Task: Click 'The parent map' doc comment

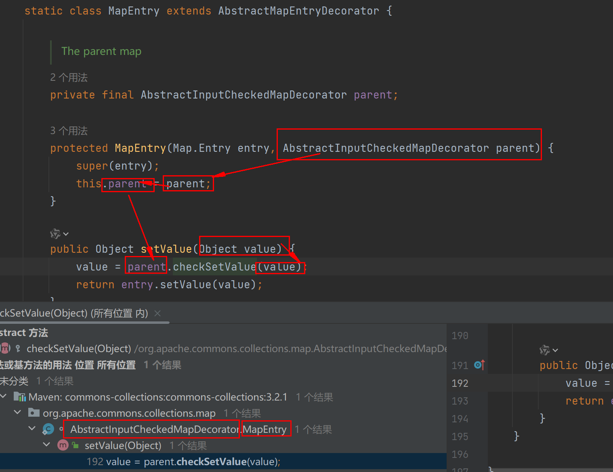Action: (x=101, y=51)
